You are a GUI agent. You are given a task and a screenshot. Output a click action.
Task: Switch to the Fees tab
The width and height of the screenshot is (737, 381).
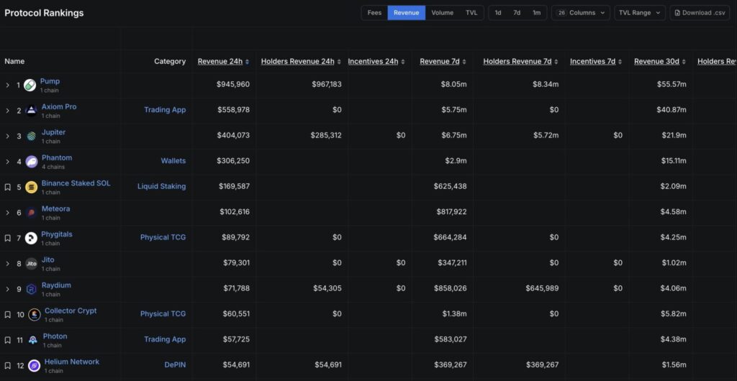click(x=374, y=13)
